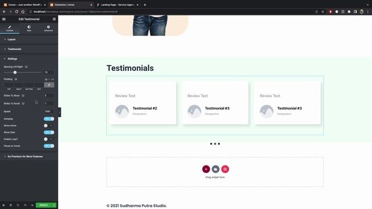Click the Add Template folder button
372x209 pixels.
tap(216, 169)
